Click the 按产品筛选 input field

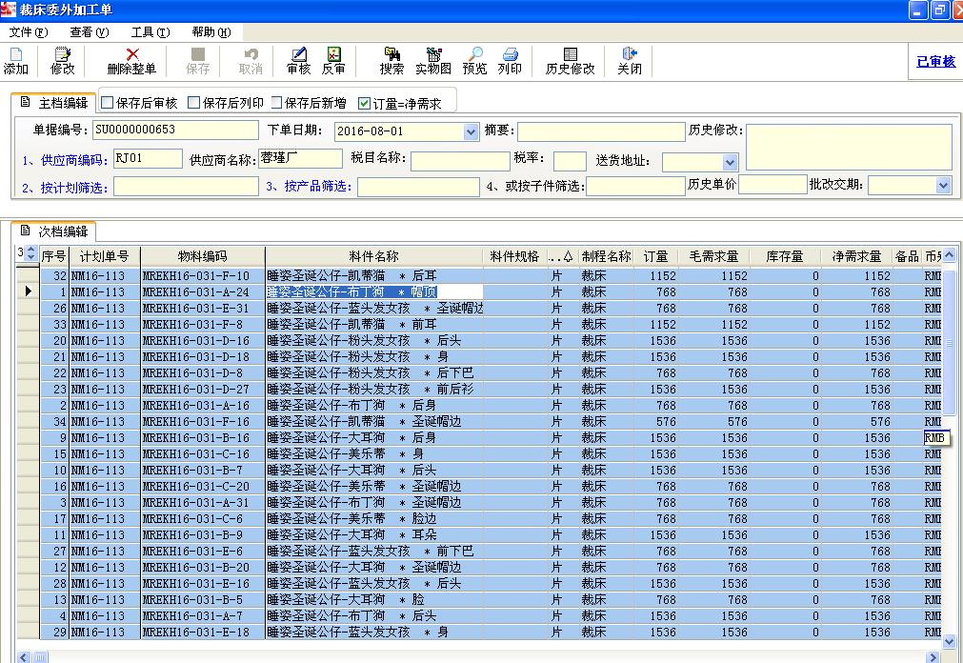tap(418, 187)
